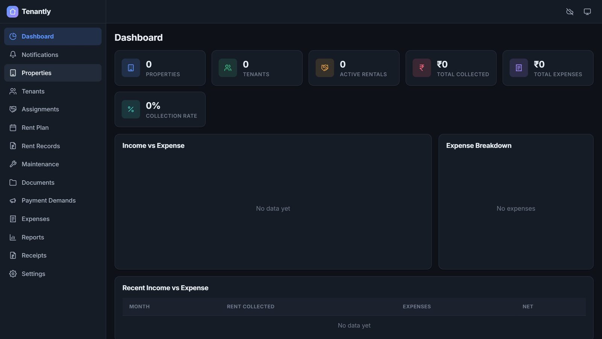Click the Notifications bell icon
This screenshot has width=602, height=339.
point(13,55)
